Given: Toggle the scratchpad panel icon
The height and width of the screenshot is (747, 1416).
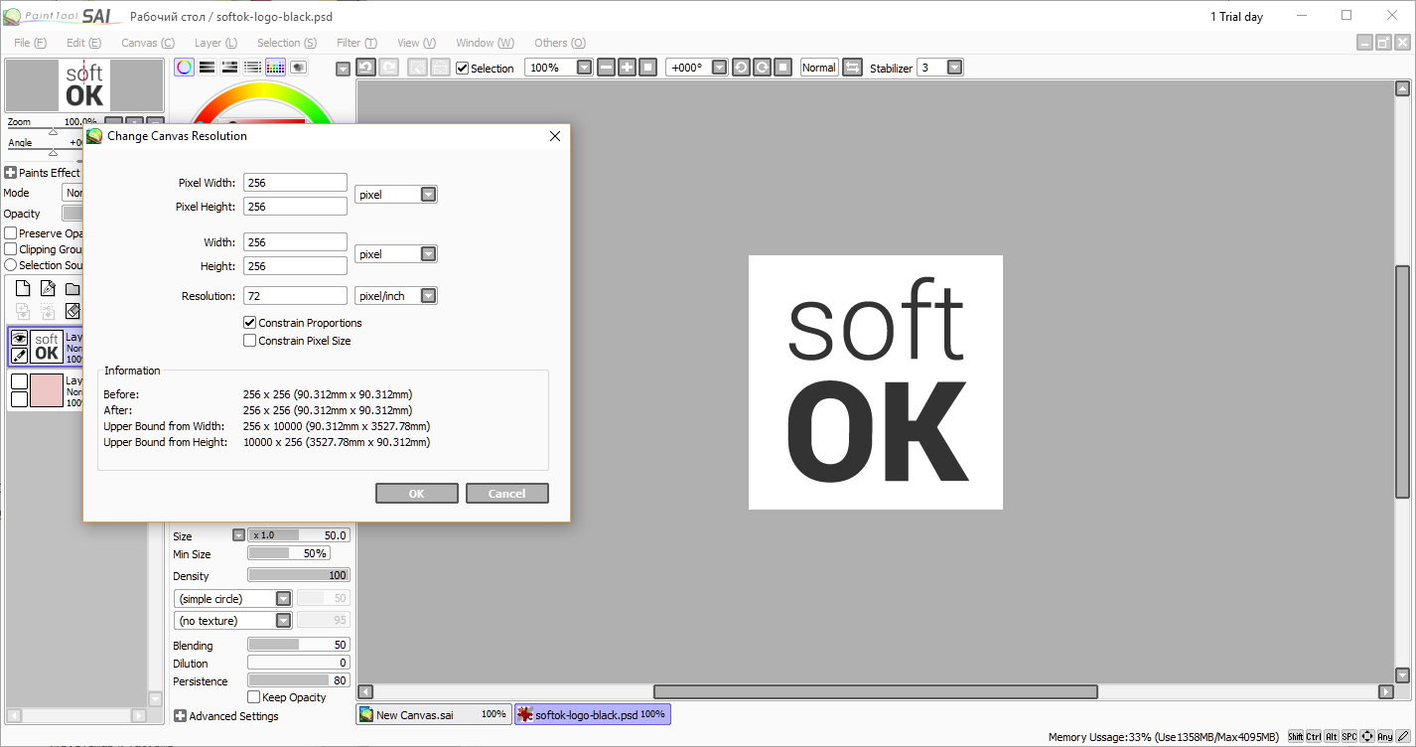Looking at the screenshot, I should click(x=298, y=68).
